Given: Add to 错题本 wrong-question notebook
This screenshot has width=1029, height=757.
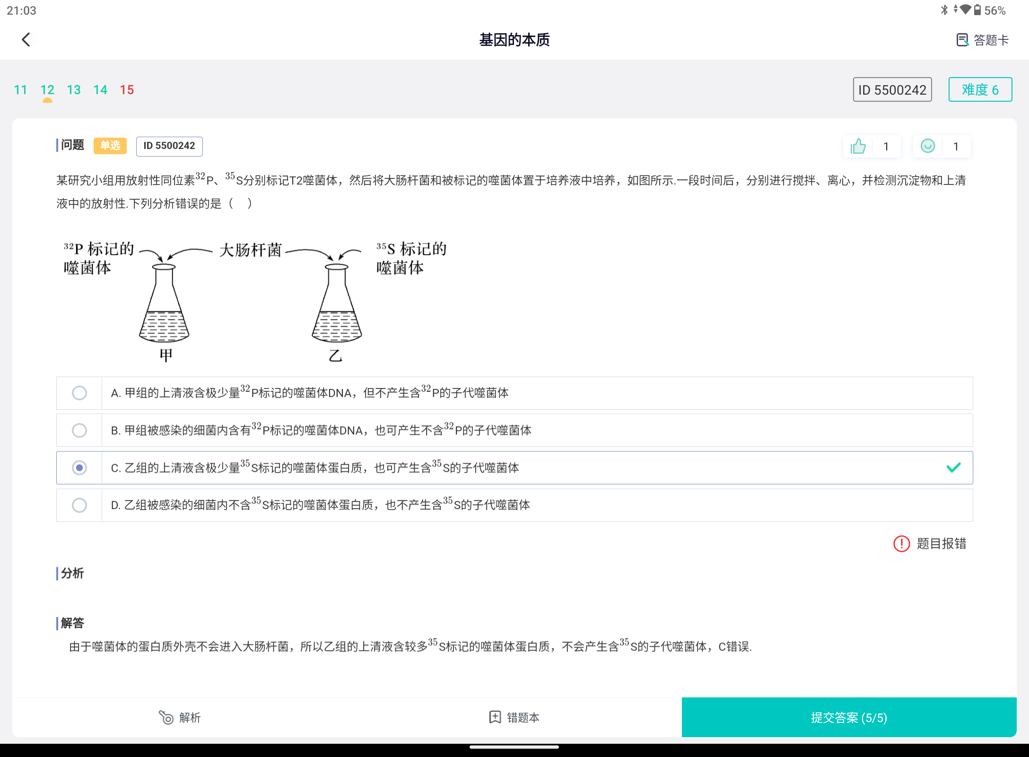Looking at the screenshot, I should 514,717.
